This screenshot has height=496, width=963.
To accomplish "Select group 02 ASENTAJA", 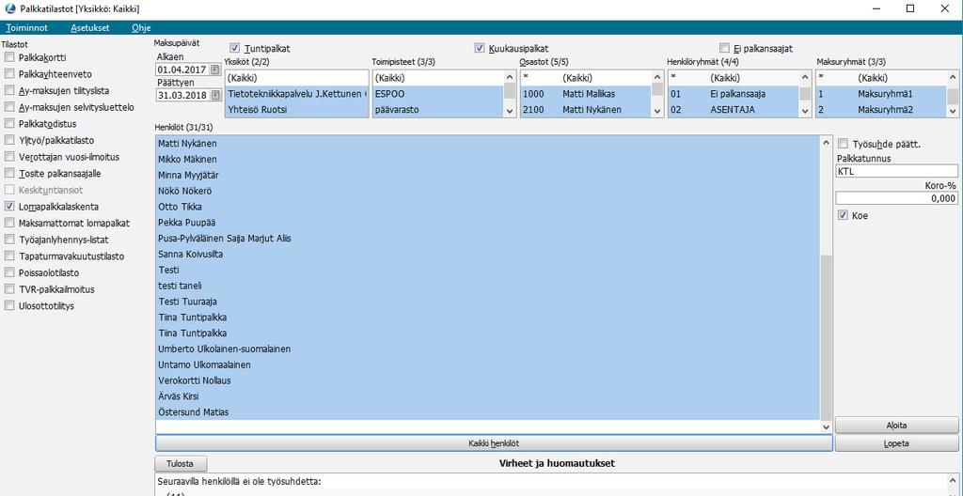I will tap(734, 110).
